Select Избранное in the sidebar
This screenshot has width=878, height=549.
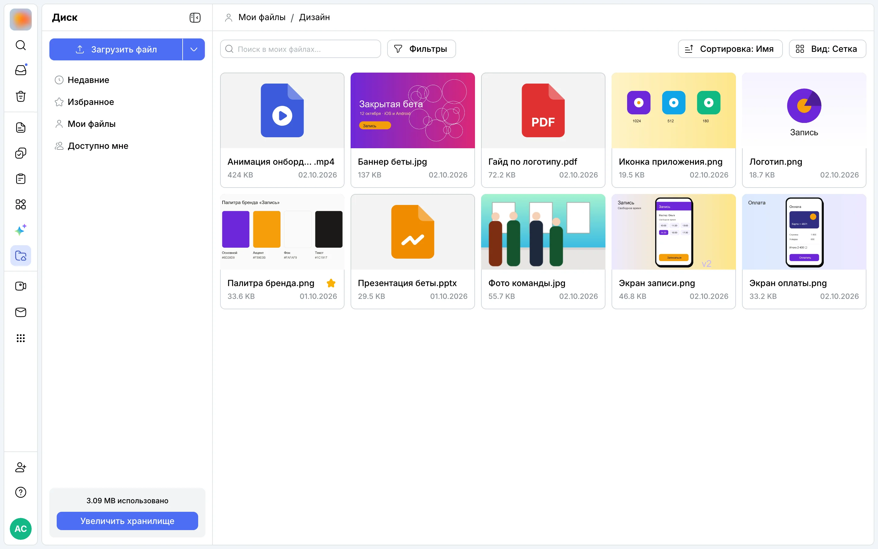[127, 102]
